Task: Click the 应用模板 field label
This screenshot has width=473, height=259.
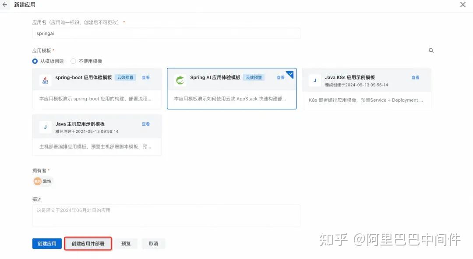Action: click(42, 51)
